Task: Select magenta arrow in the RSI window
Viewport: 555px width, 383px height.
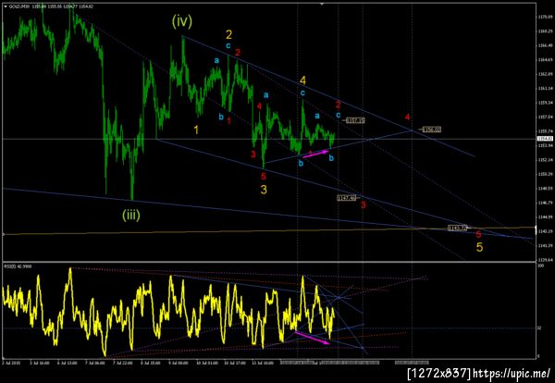Action: pyautogui.click(x=312, y=337)
